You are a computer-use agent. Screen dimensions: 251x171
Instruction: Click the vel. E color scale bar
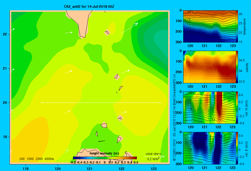(237, 148)
